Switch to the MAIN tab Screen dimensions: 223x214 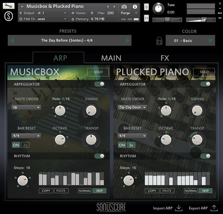pos(111,58)
